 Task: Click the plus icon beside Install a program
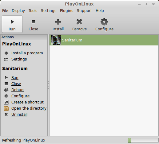[x=6, y=53]
